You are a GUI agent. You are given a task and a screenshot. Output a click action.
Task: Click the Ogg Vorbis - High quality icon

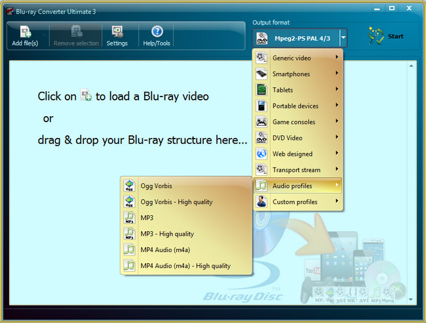click(129, 202)
